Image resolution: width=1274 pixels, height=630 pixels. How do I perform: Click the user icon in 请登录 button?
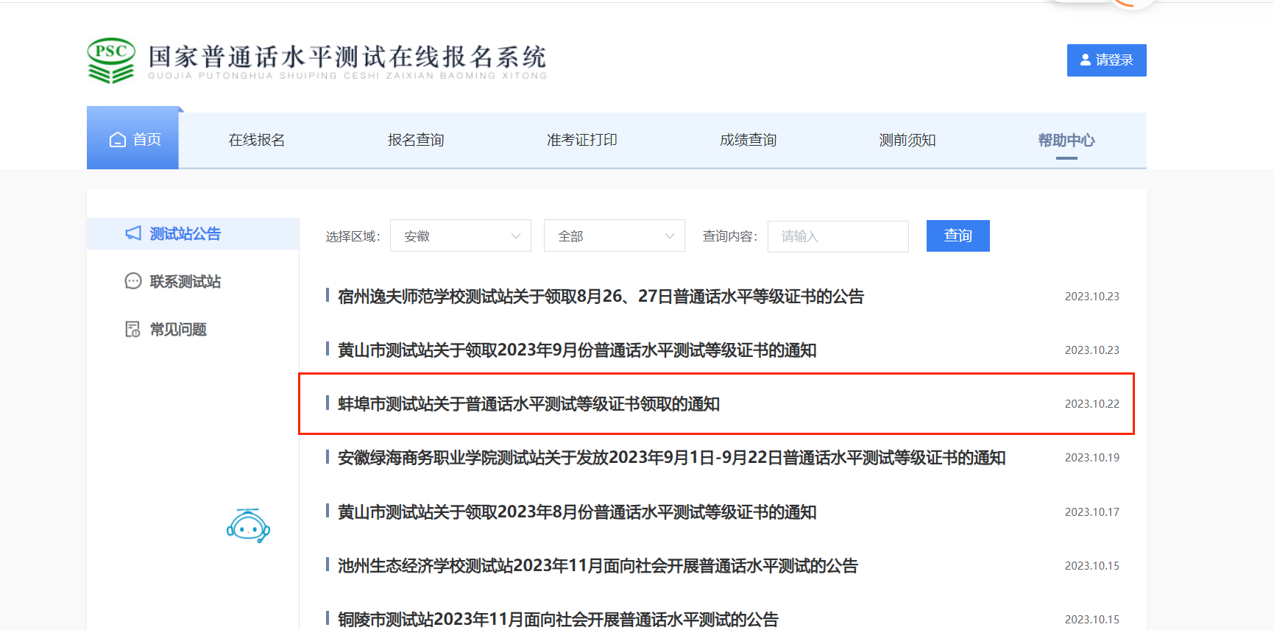point(1085,60)
